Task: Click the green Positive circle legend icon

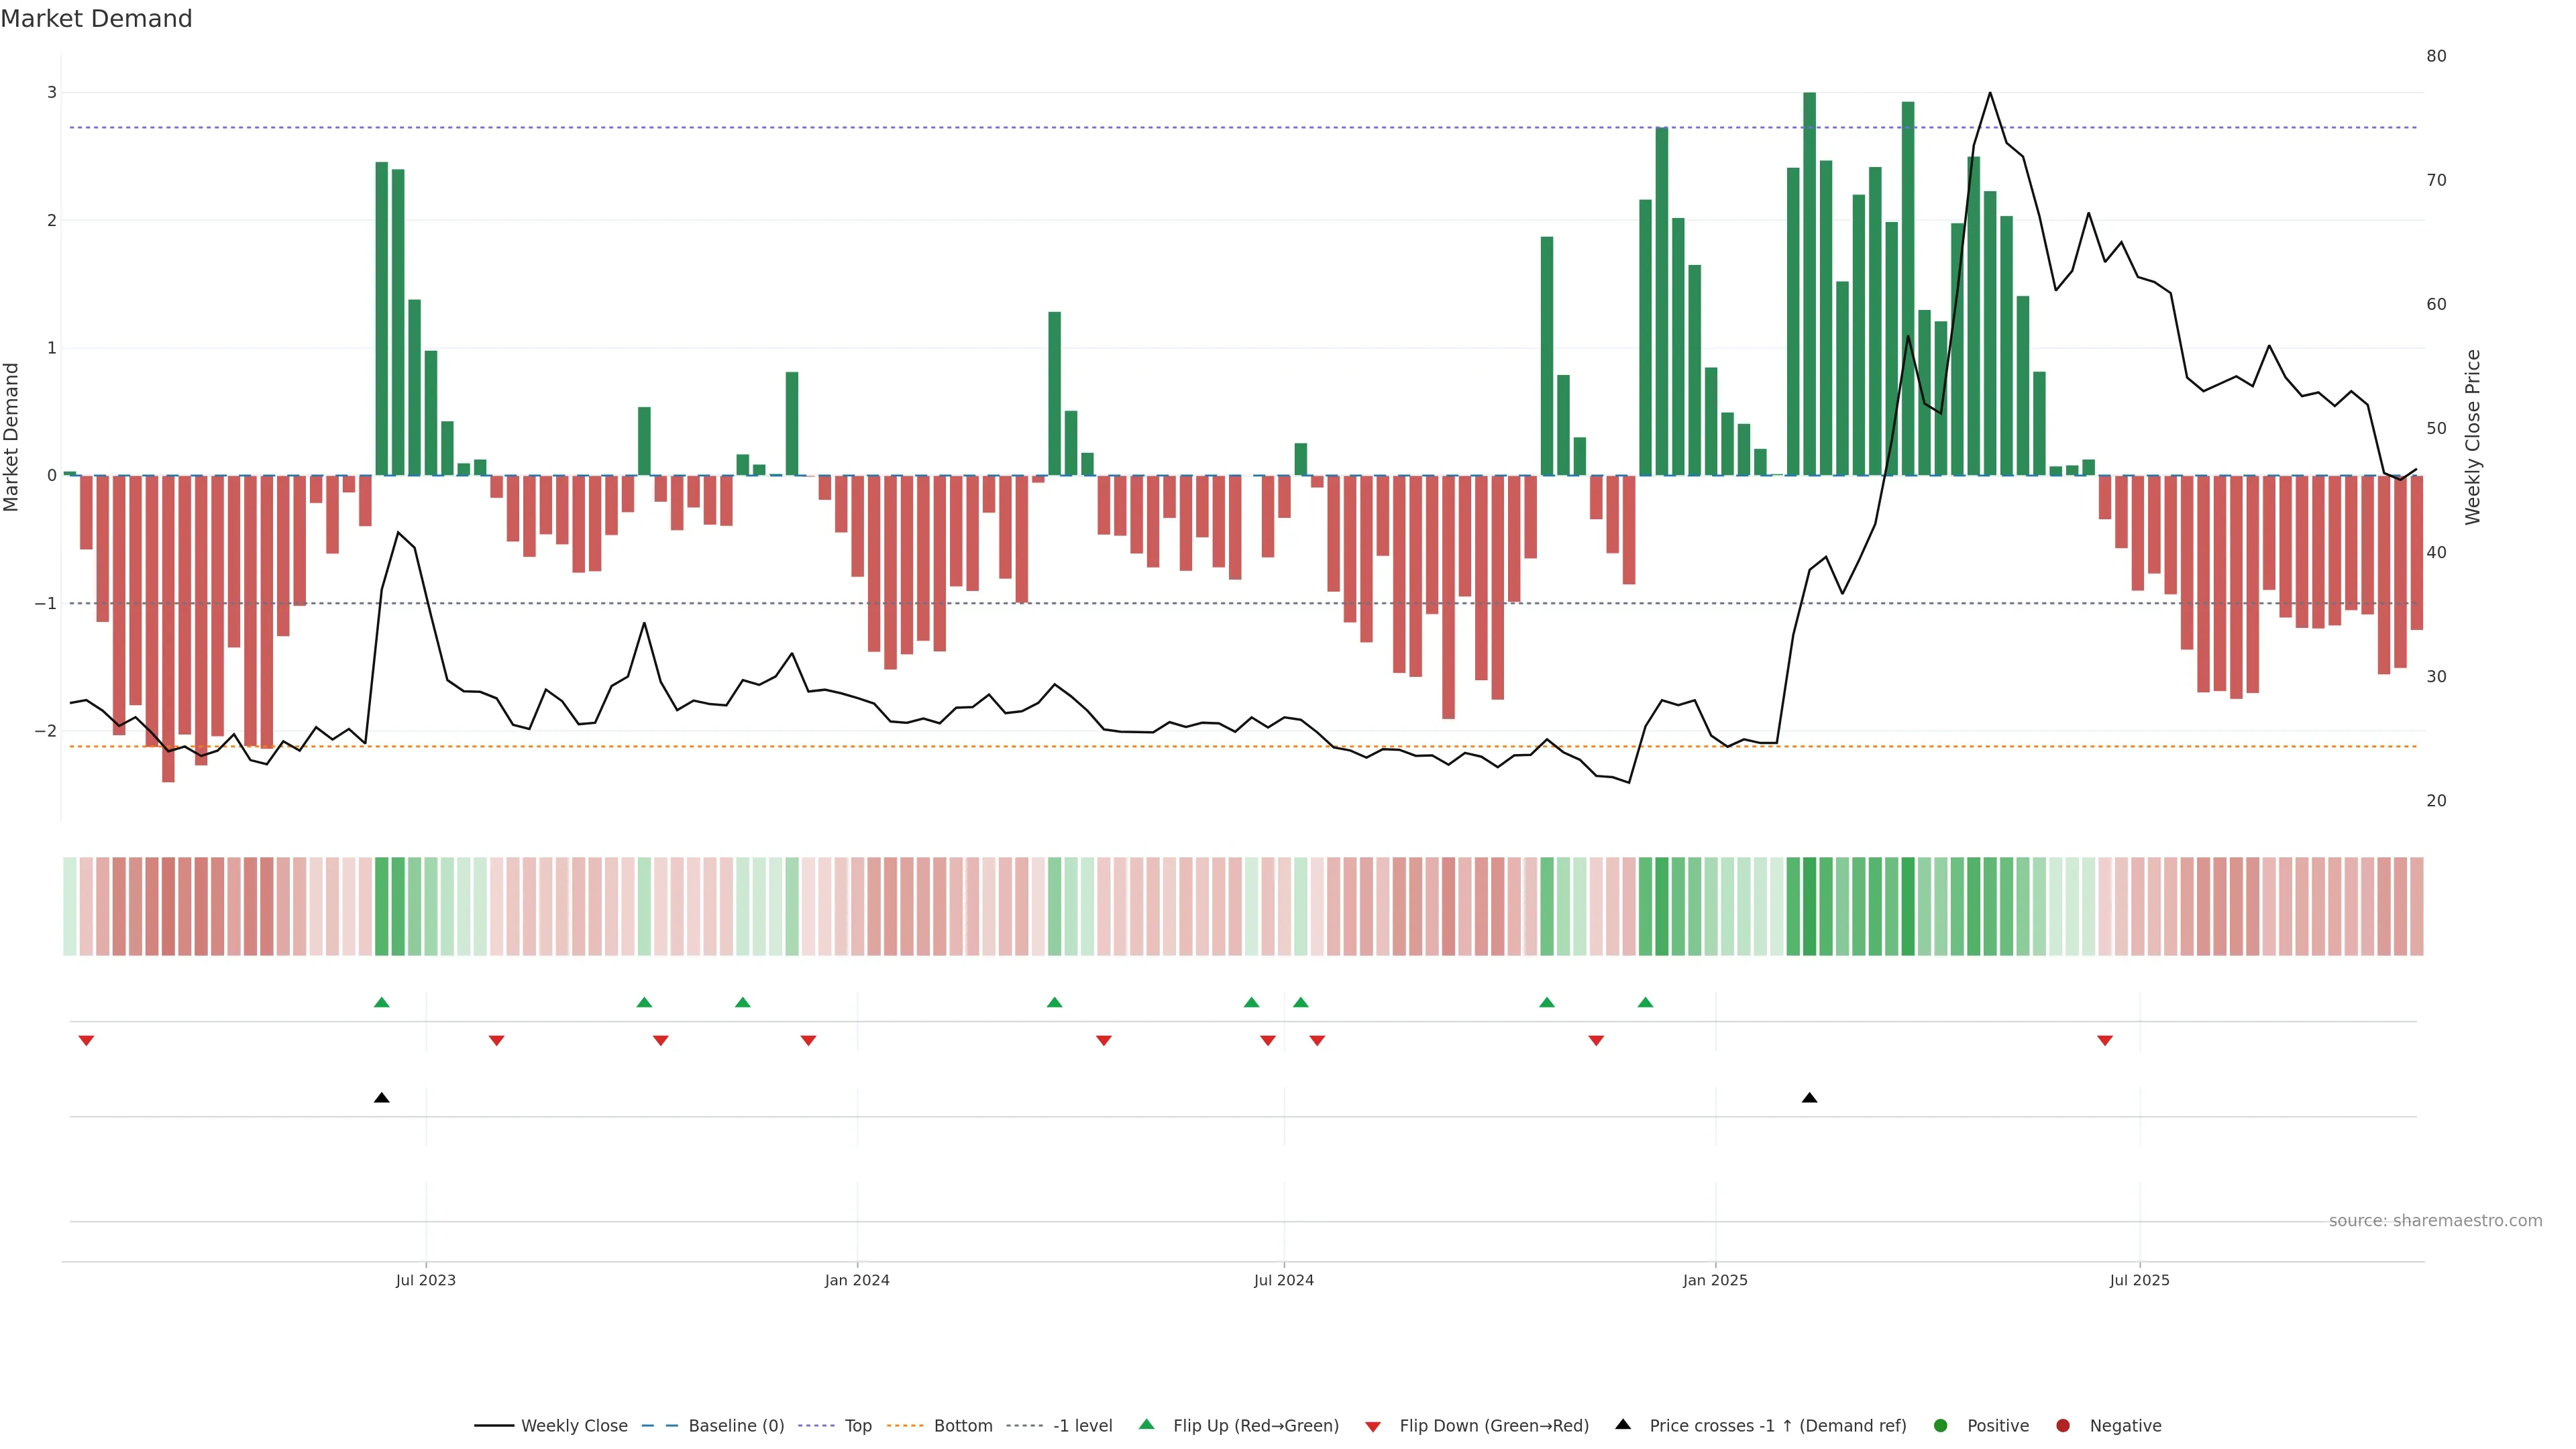Action: (1941, 1425)
